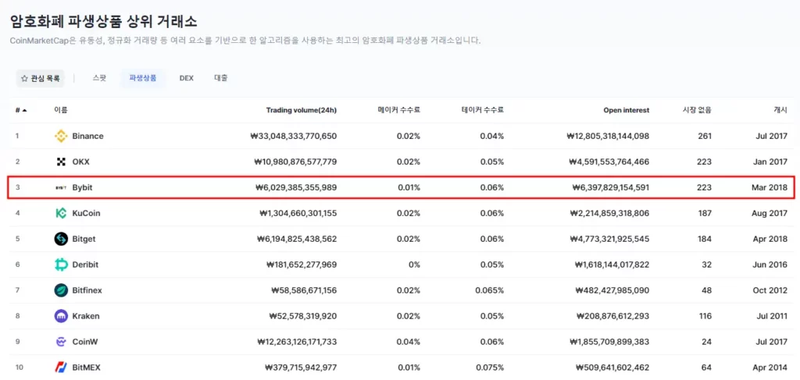
Task: Open the Bybit exchange link
Action: click(x=82, y=187)
